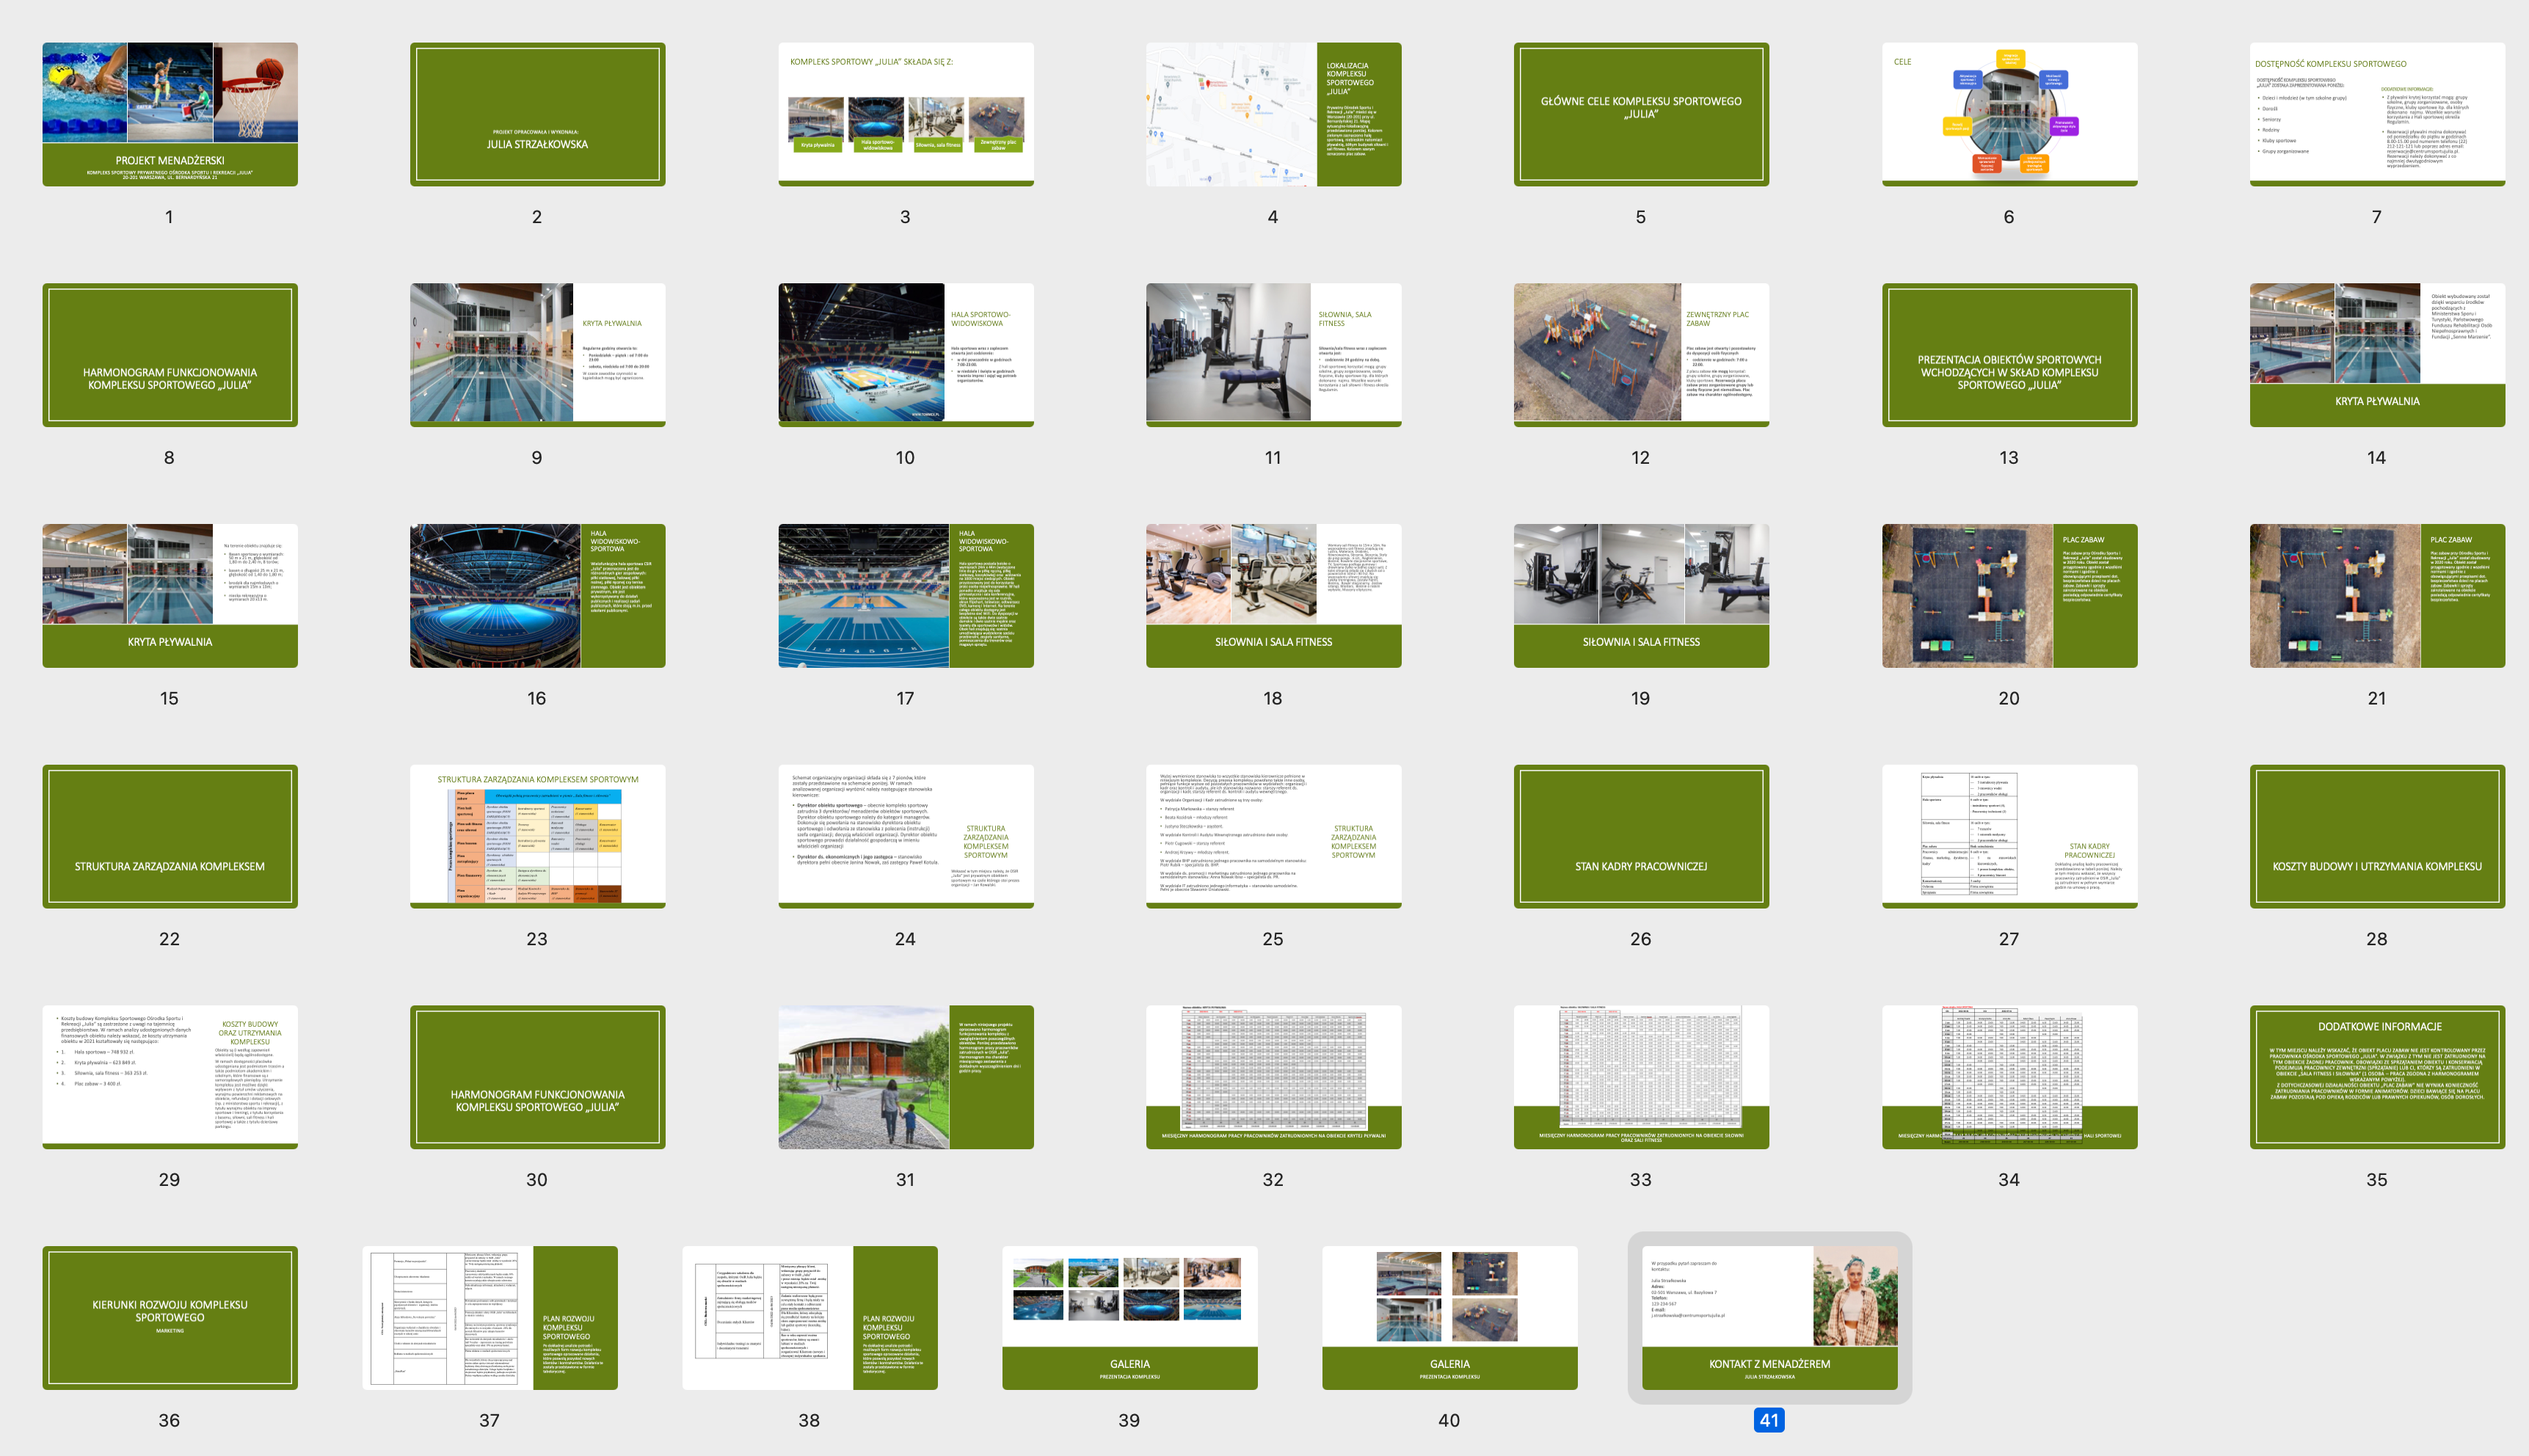Select slide 39 Galeria photo grid
Screen dimensions: 2529x1456
click(1129, 1317)
